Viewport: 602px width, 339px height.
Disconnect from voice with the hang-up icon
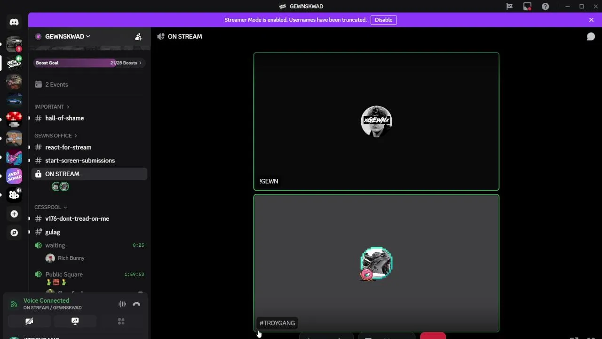136,304
